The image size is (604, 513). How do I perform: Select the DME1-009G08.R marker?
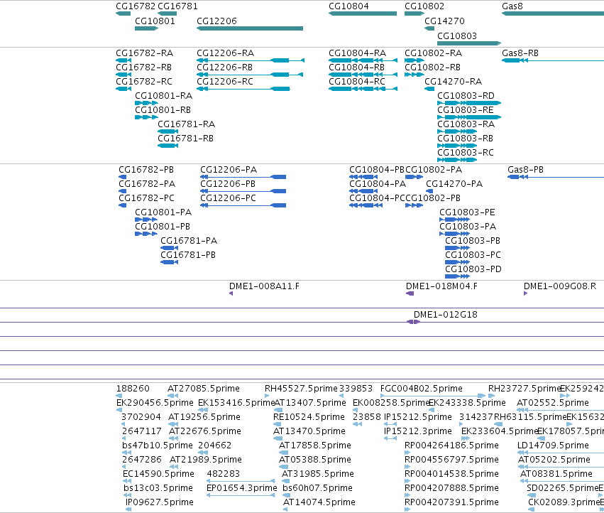click(x=525, y=293)
